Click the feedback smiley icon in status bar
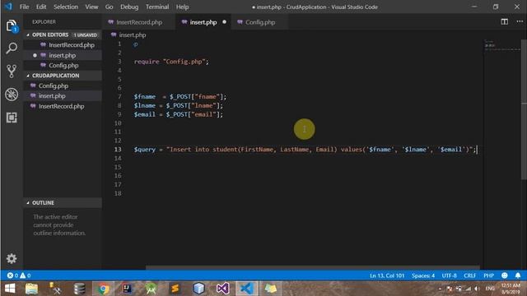 coord(504,275)
